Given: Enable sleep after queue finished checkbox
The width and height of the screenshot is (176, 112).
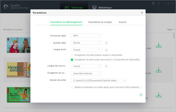Looking at the screenshot, I should pos(72,87).
